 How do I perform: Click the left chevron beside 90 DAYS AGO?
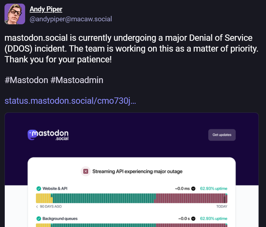[37, 207]
